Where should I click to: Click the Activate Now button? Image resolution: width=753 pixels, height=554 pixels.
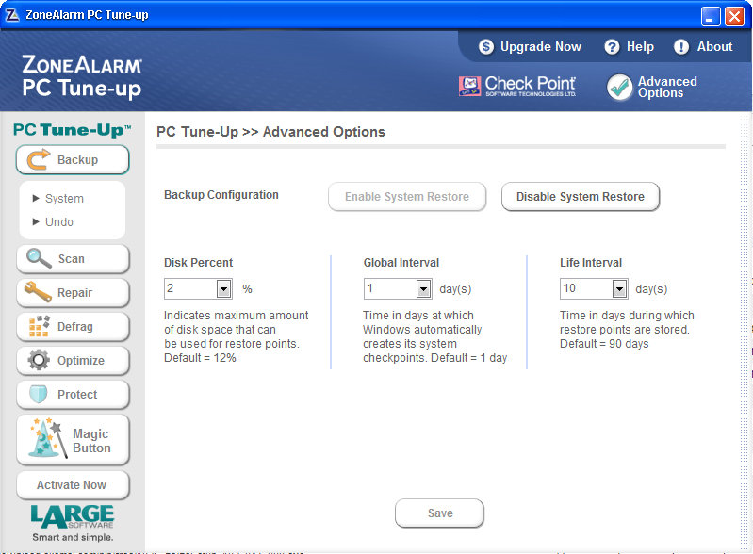pos(73,485)
